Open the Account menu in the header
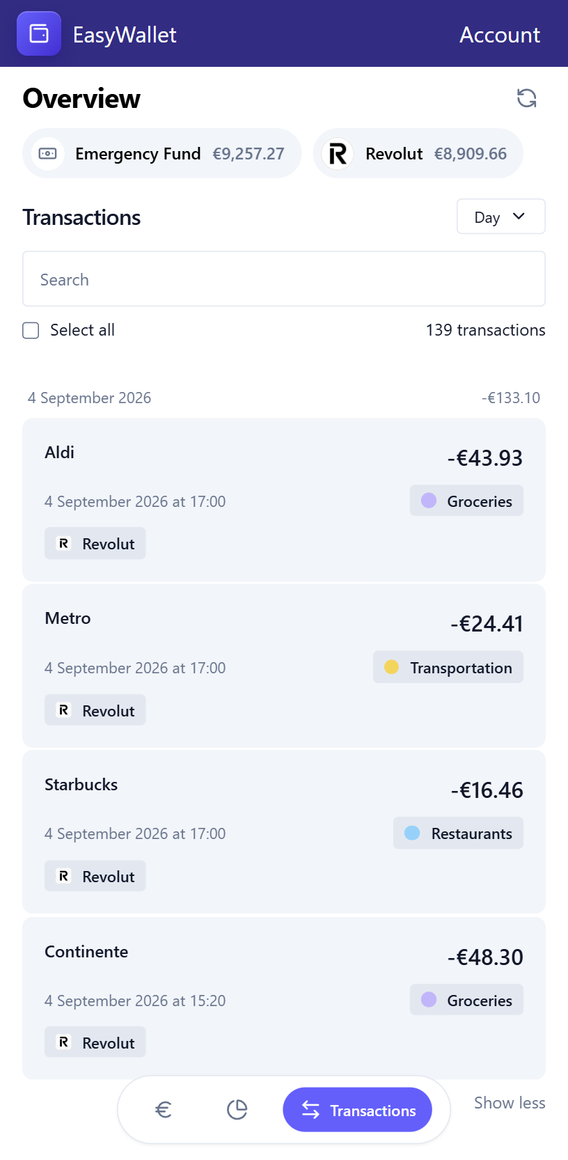Image resolution: width=568 pixels, height=1160 pixels. tap(500, 34)
